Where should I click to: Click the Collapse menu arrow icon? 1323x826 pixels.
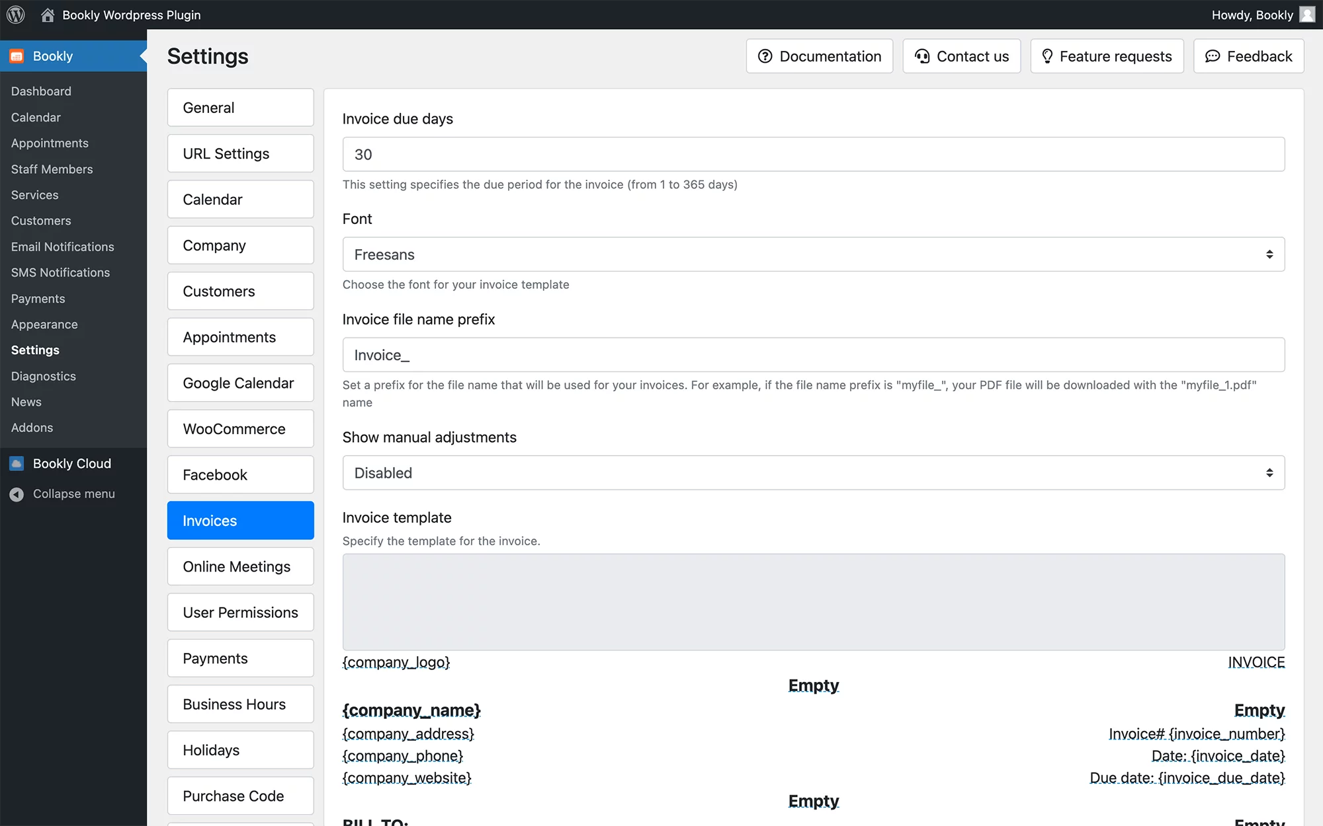pos(17,494)
